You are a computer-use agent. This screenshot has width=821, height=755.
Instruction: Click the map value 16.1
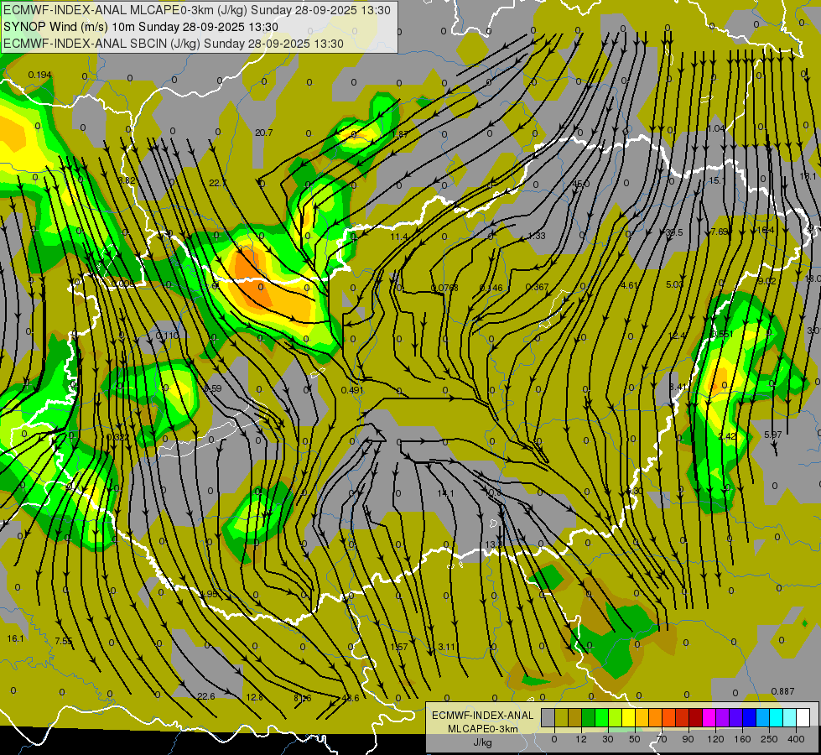[x=16, y=638]
